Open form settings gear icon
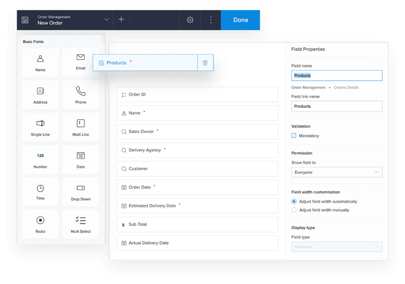This screenshot has width=405, height=284. pyautogui.click(x=190, y=20)
